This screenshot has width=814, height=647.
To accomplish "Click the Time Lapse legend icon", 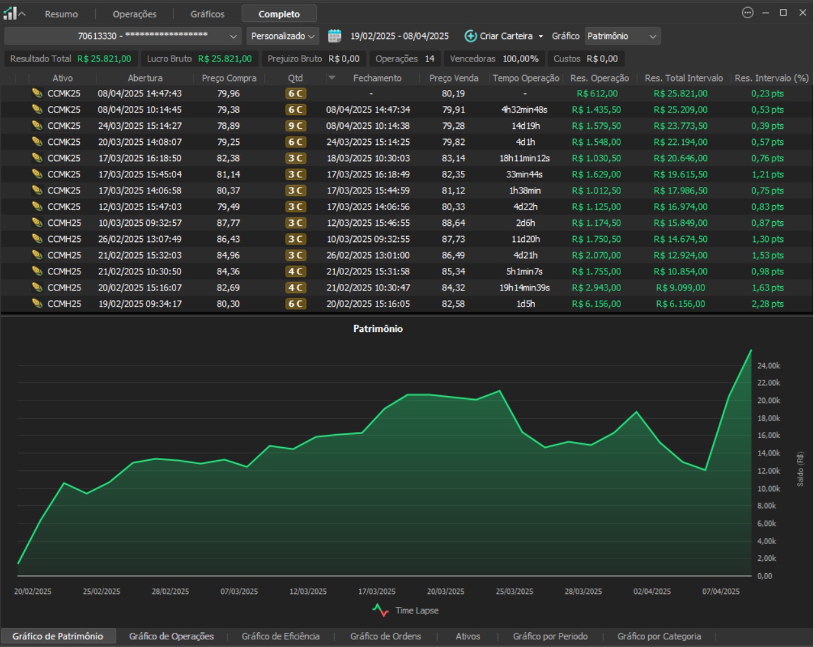I will (x=380, y=610).
